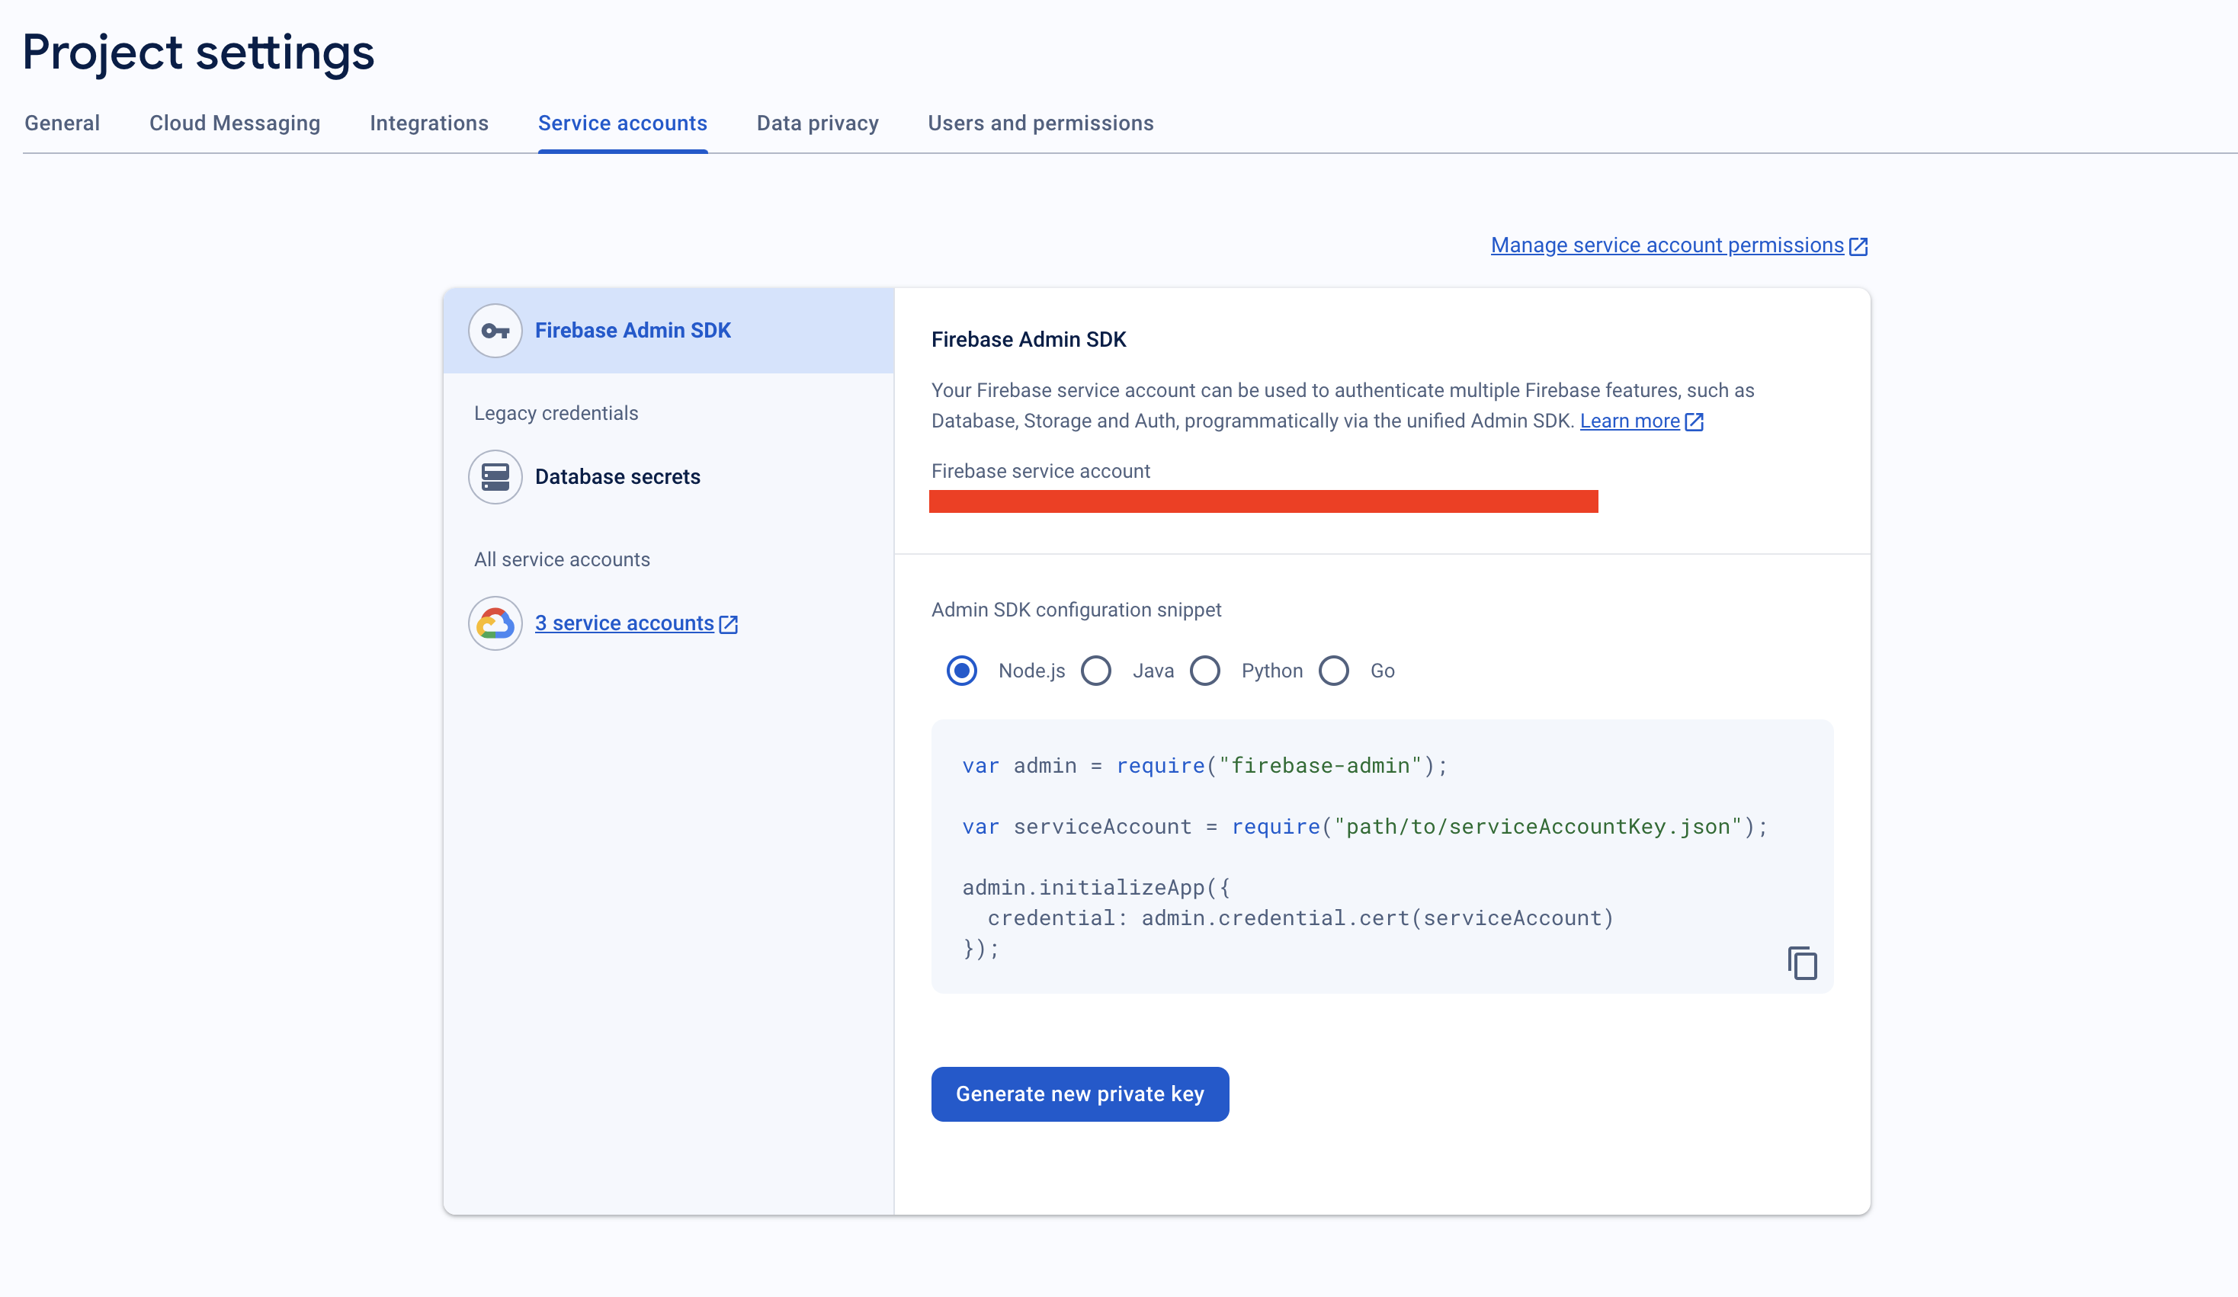Click the Database secrets storage icon

pos(495,478)
